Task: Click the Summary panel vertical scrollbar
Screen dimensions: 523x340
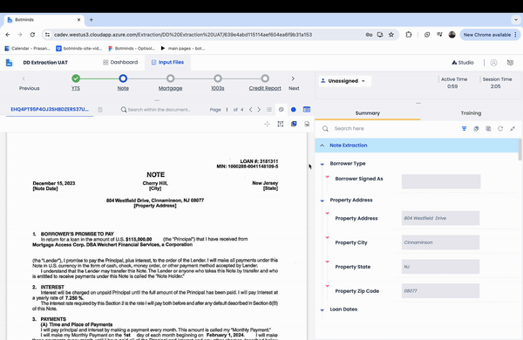Action: 520,149
